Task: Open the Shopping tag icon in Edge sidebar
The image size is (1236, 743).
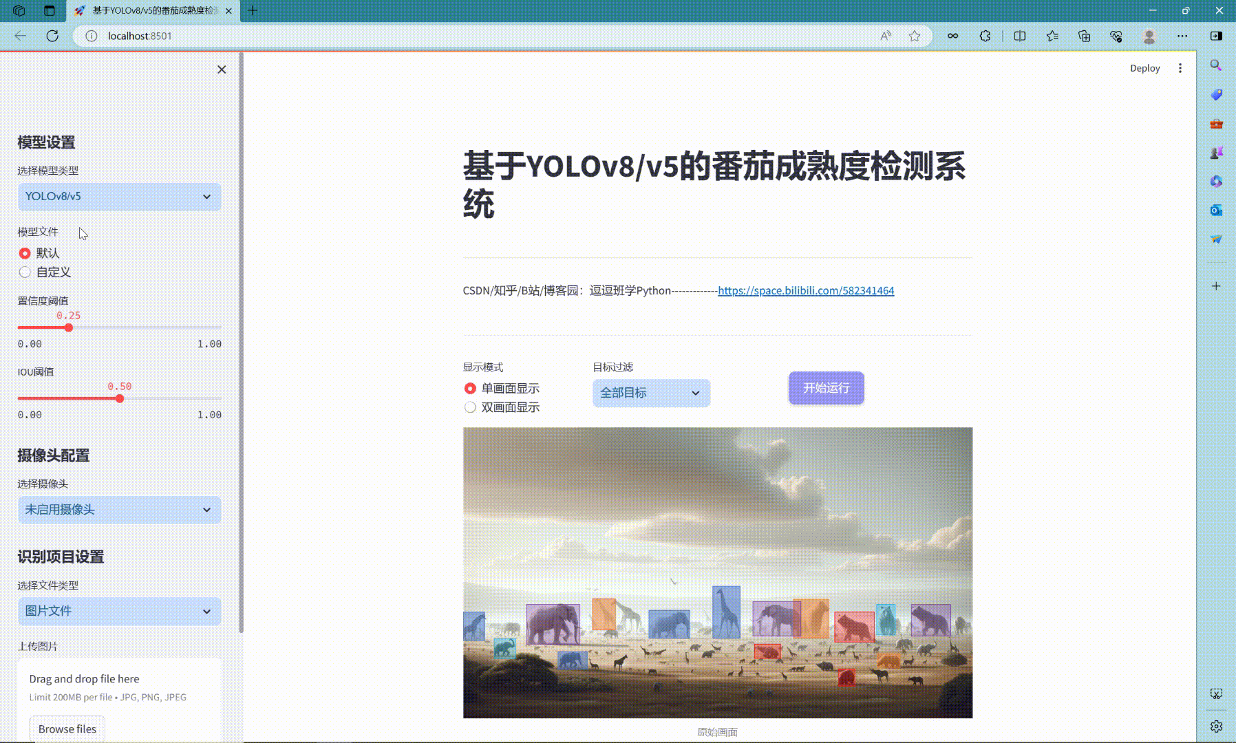Action: click(1216, 94)
